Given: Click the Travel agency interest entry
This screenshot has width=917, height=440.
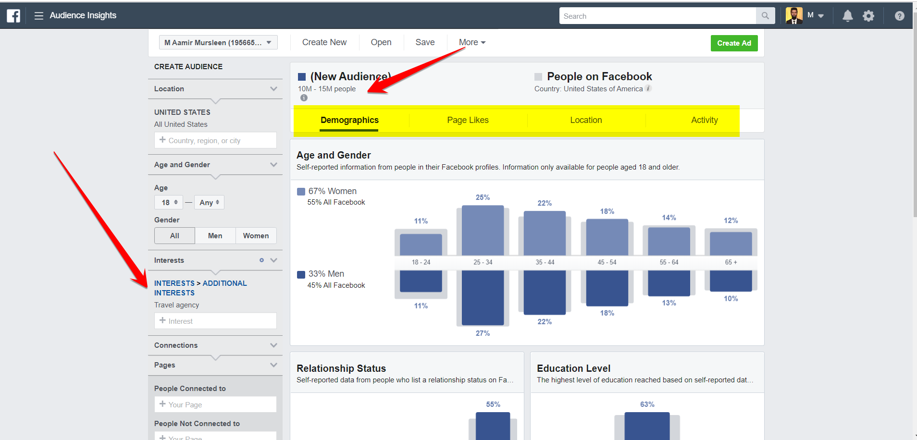Looking at the screenshot, I should (x=176, y=305).
